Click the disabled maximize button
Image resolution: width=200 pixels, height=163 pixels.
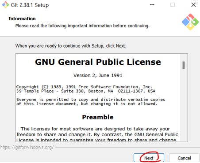pyautogui.click(x=173, y=5)
